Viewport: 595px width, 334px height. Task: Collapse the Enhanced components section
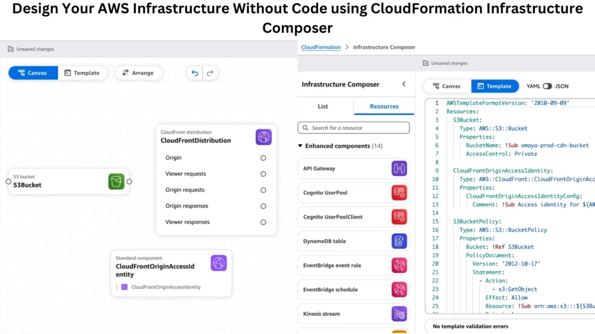click(300, 146)
